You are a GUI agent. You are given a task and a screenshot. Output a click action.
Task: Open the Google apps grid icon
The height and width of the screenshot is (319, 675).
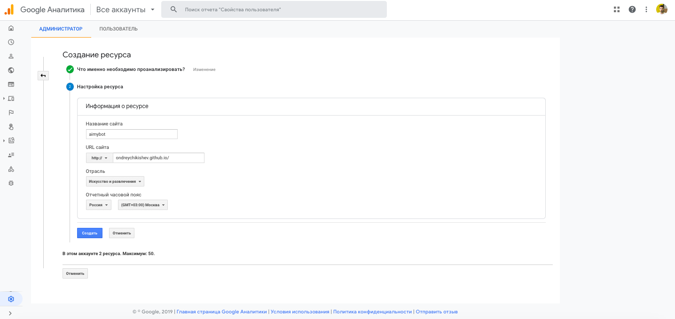[x=617, y=9]
